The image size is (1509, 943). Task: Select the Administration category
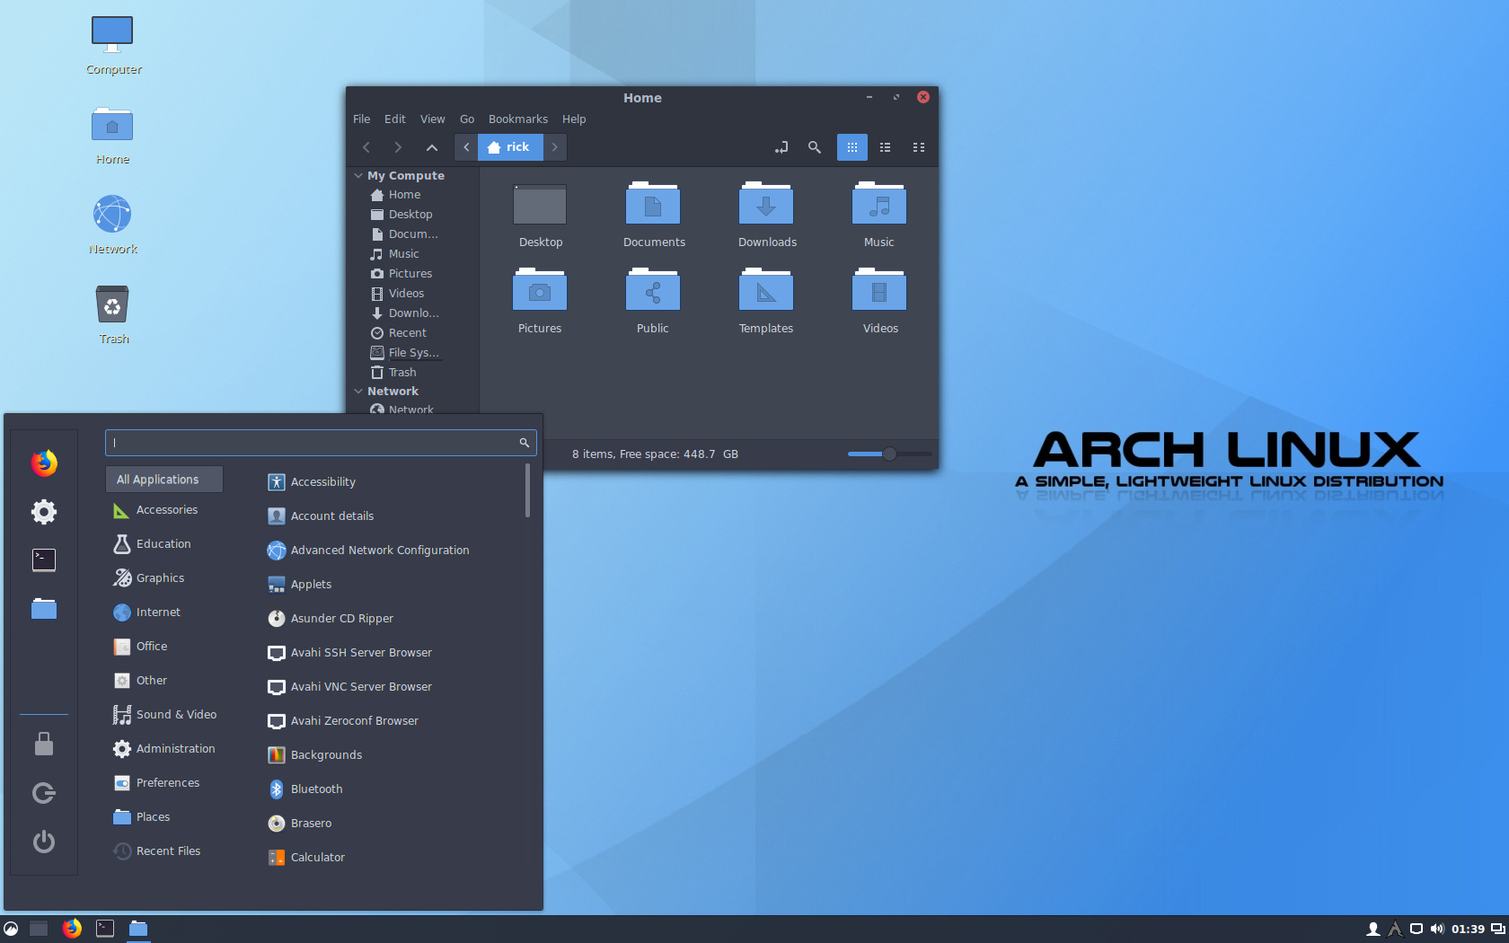click(164, 749)
